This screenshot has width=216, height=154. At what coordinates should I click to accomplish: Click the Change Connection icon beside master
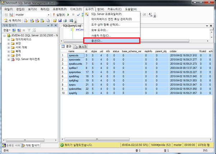(11, 15)
